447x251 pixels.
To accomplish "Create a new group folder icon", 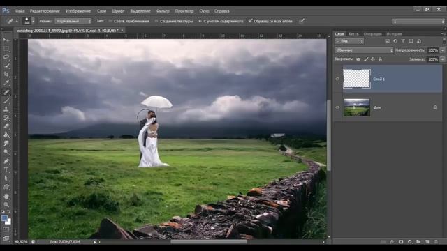I will (418, 242).
